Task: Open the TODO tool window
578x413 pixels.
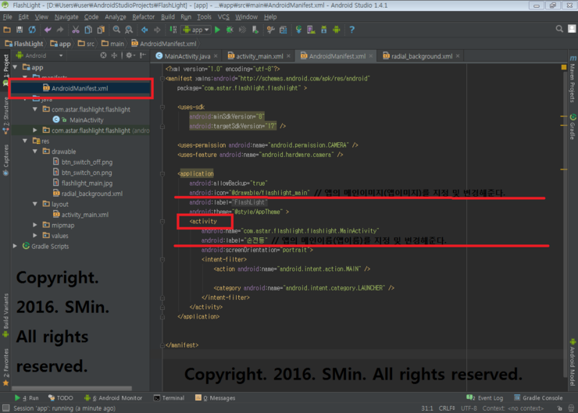Action: click(60, 398)
